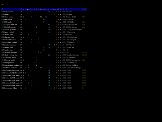Click the "int" column header
The width and height of the screenshot is (162, 122).
coord(26,9)
